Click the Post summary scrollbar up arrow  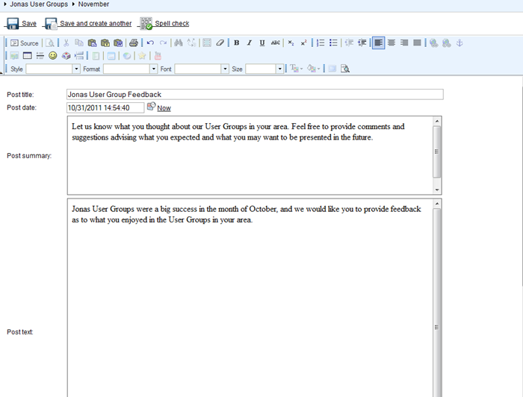pos(437,121)
